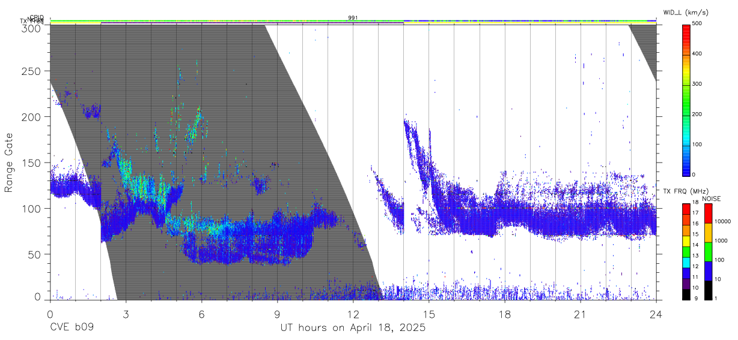Screen dimensions: 738x340
Task: Click the 9 label on the TX FRQ scale
Action: [x=697, y=299]
